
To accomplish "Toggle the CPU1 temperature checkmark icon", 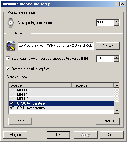I will pyautogui.click(x=11, y=108).
